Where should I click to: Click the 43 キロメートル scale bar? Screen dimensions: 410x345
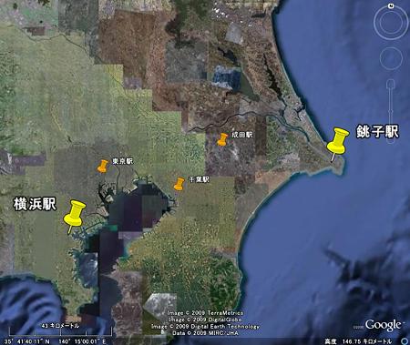click(60, 330)
